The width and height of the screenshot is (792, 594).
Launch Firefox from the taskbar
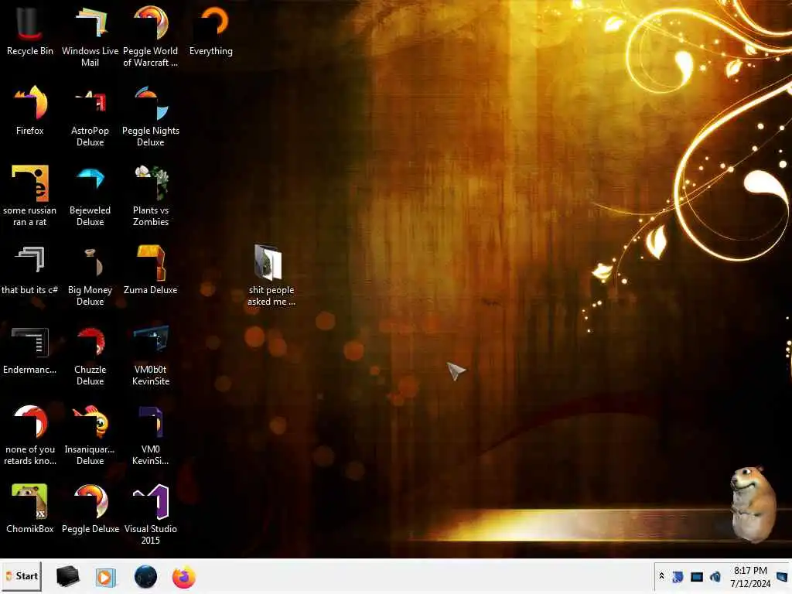[184, 577]
